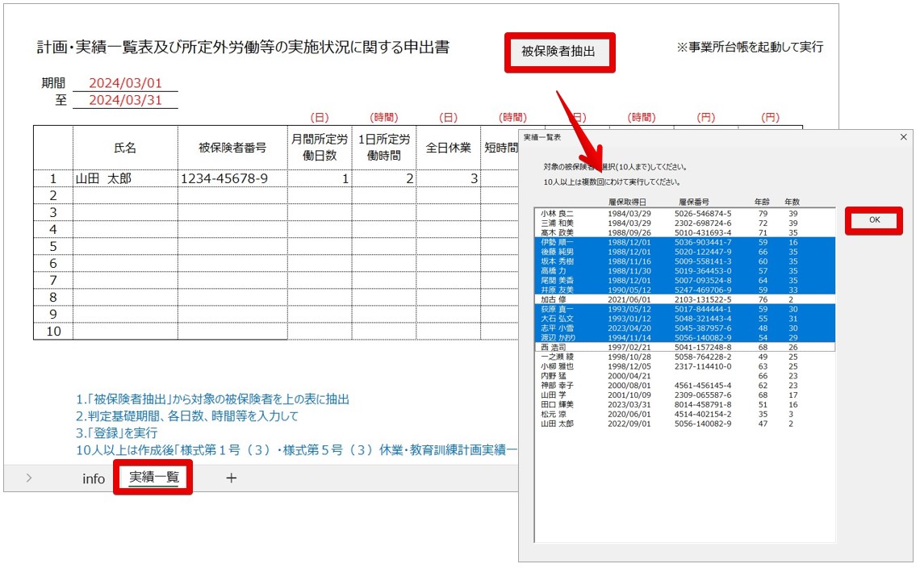This screenshot has height=568, width=920.
Task: Click value 2 under 1日所定労働時間
Action: (384, 178)
